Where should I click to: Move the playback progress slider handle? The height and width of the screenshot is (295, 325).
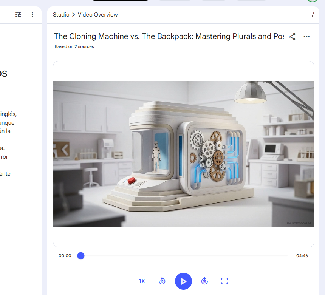(x=81, y=256)
